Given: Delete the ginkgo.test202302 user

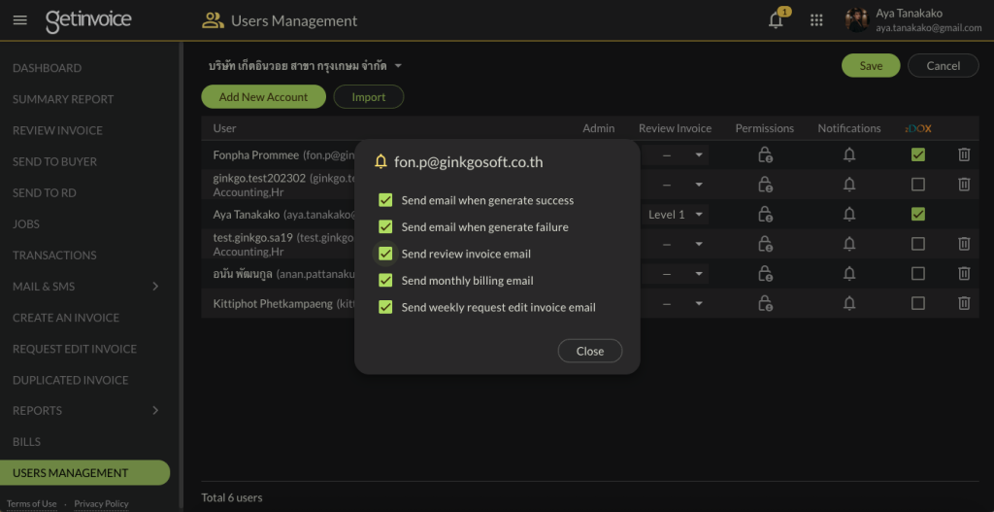Looking at the screenshot, I should (964, 185).
